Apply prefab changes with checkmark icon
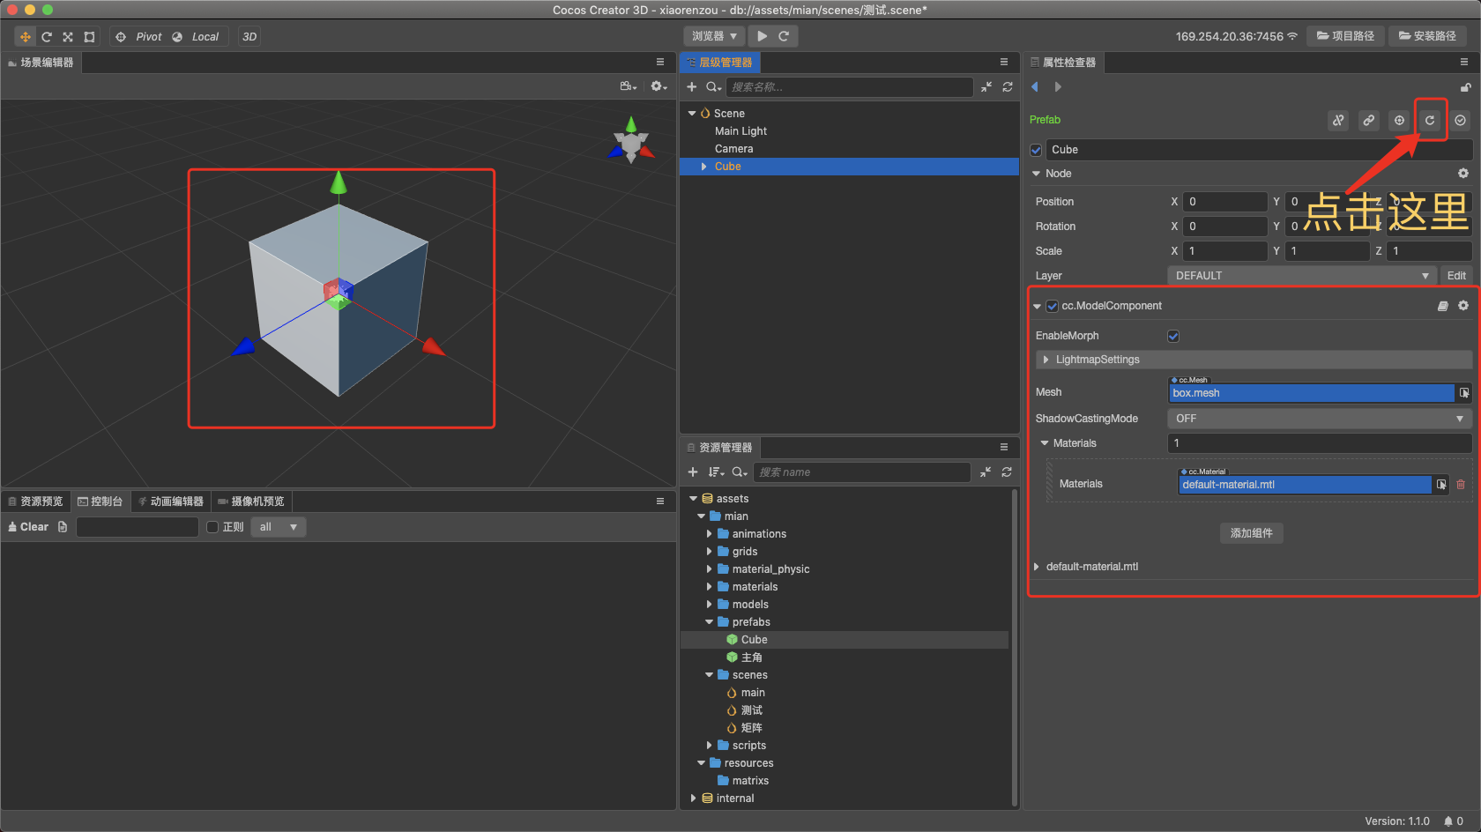Screen dimensions: 1481x832 tap(1461, 121)
